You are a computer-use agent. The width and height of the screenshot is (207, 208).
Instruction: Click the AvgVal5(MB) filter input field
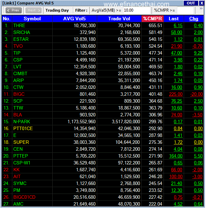pos(137,10)
